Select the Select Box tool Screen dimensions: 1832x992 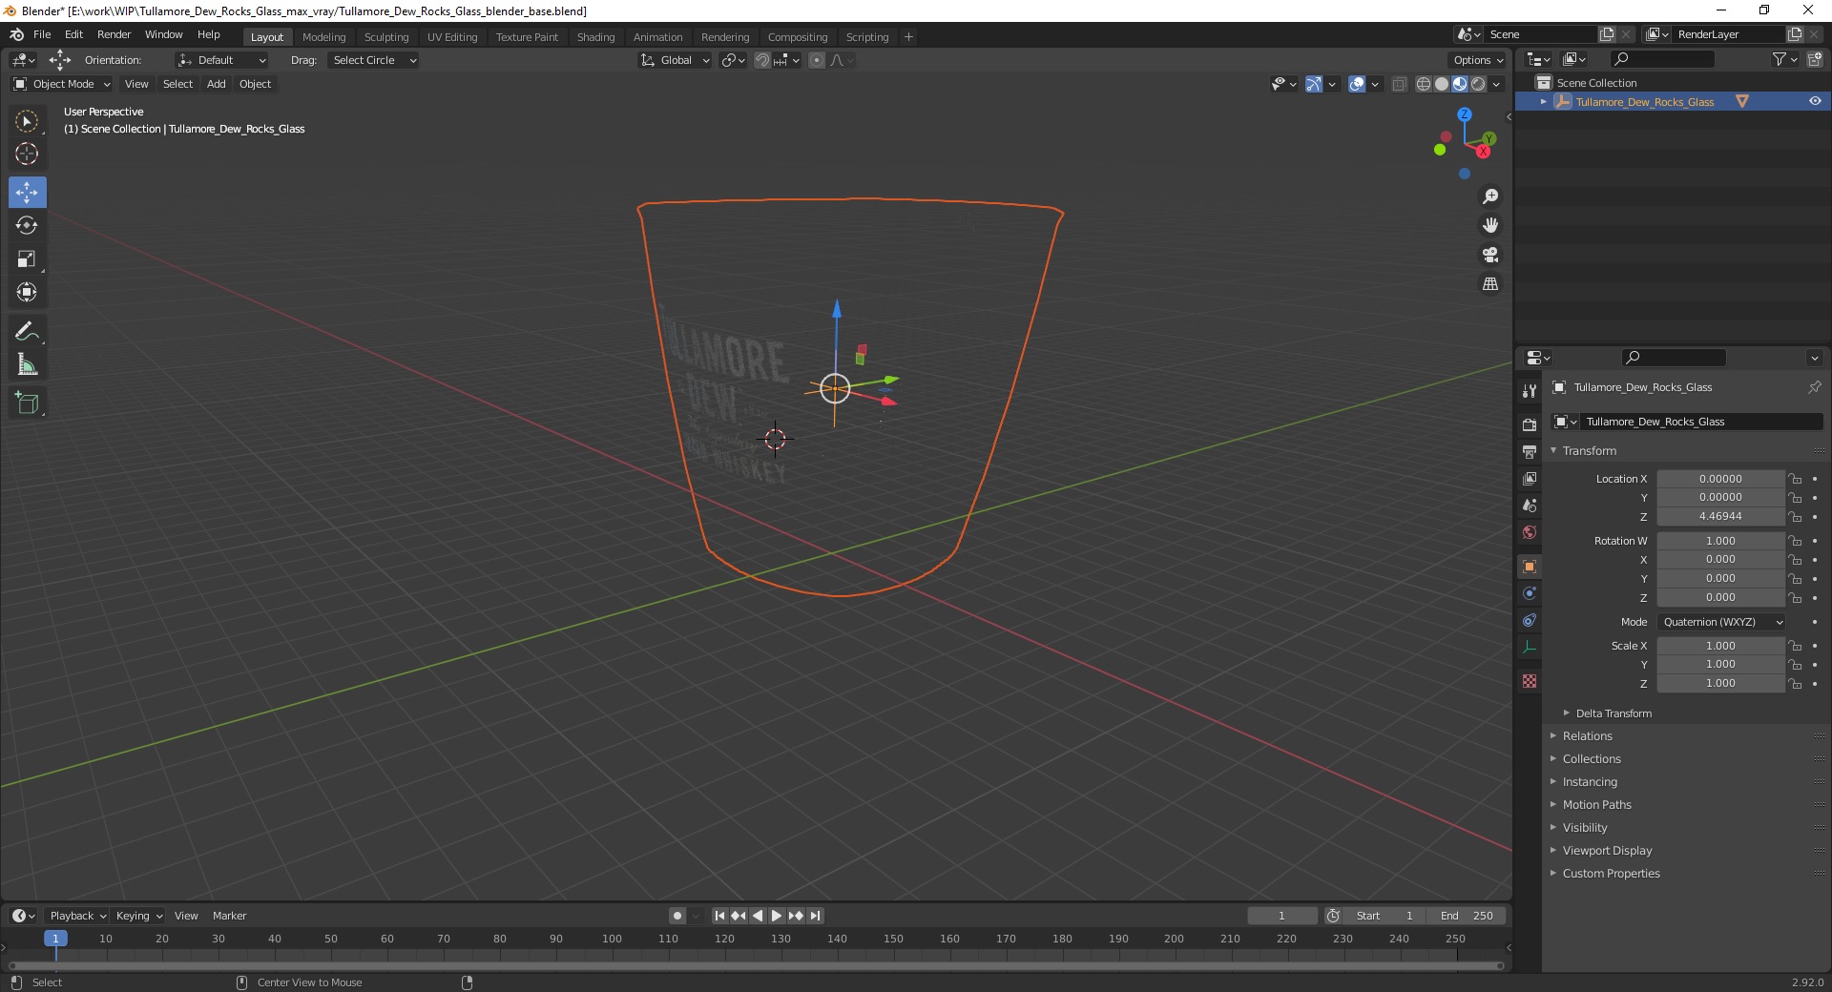coord(27,121)
